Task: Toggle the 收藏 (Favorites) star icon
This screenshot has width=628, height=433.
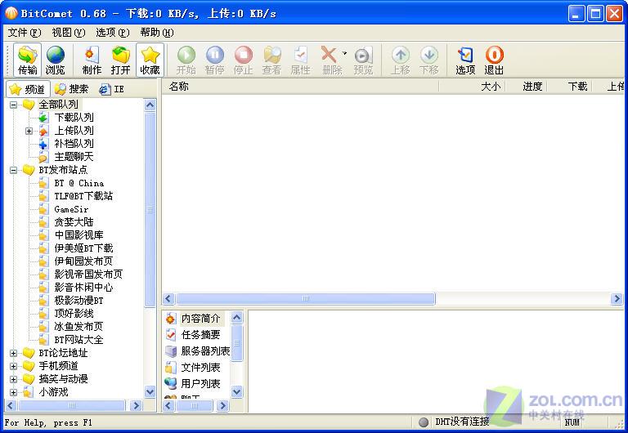Action: [x=150, y=60]
